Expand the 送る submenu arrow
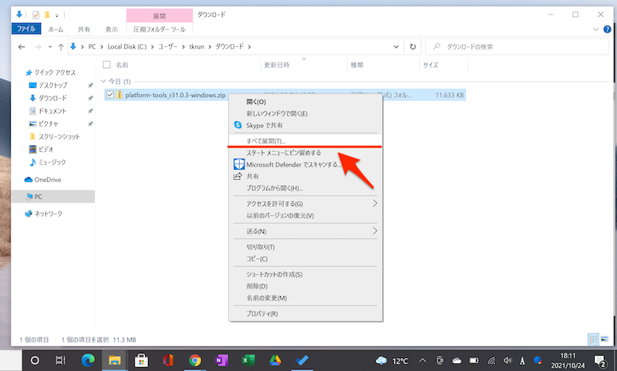This screenshot has width=617, height=371. (x=376, y=231)
